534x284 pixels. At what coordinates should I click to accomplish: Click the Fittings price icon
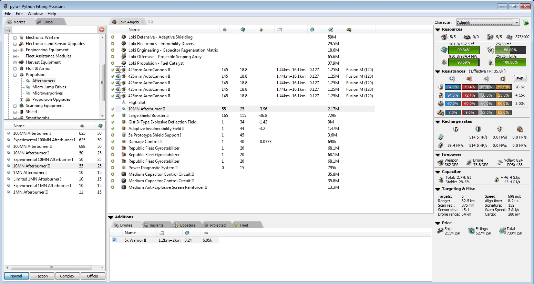(471, 231)
